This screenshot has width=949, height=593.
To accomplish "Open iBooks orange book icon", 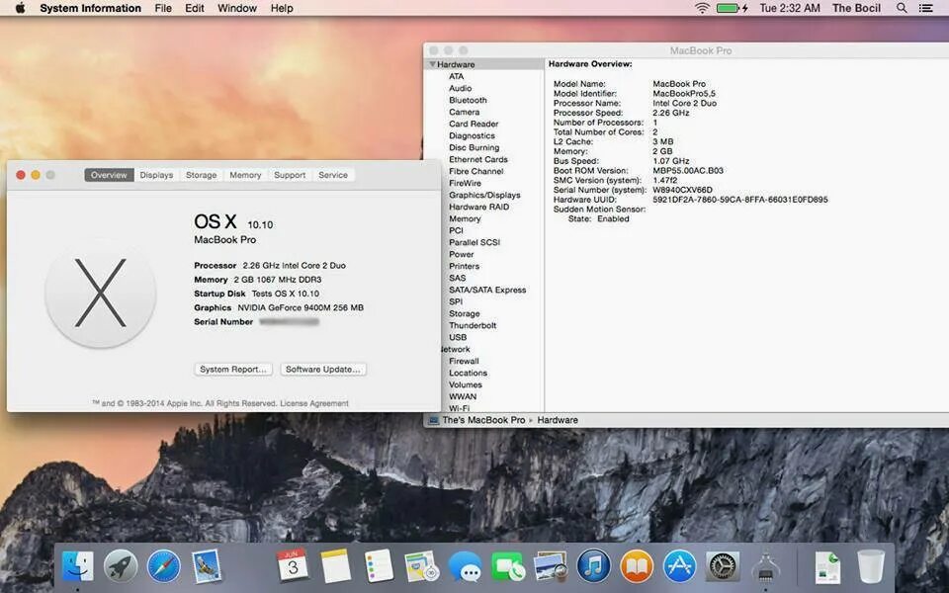I will tap(637, 566).
